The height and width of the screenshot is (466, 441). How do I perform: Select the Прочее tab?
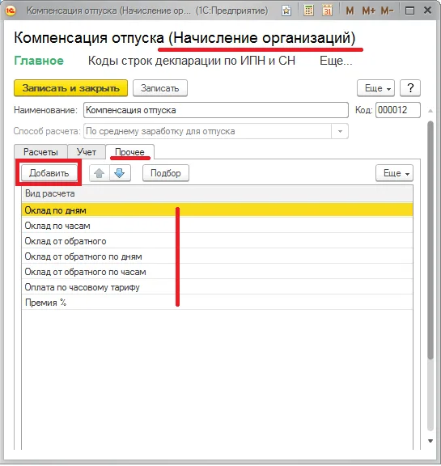[129, 152]
